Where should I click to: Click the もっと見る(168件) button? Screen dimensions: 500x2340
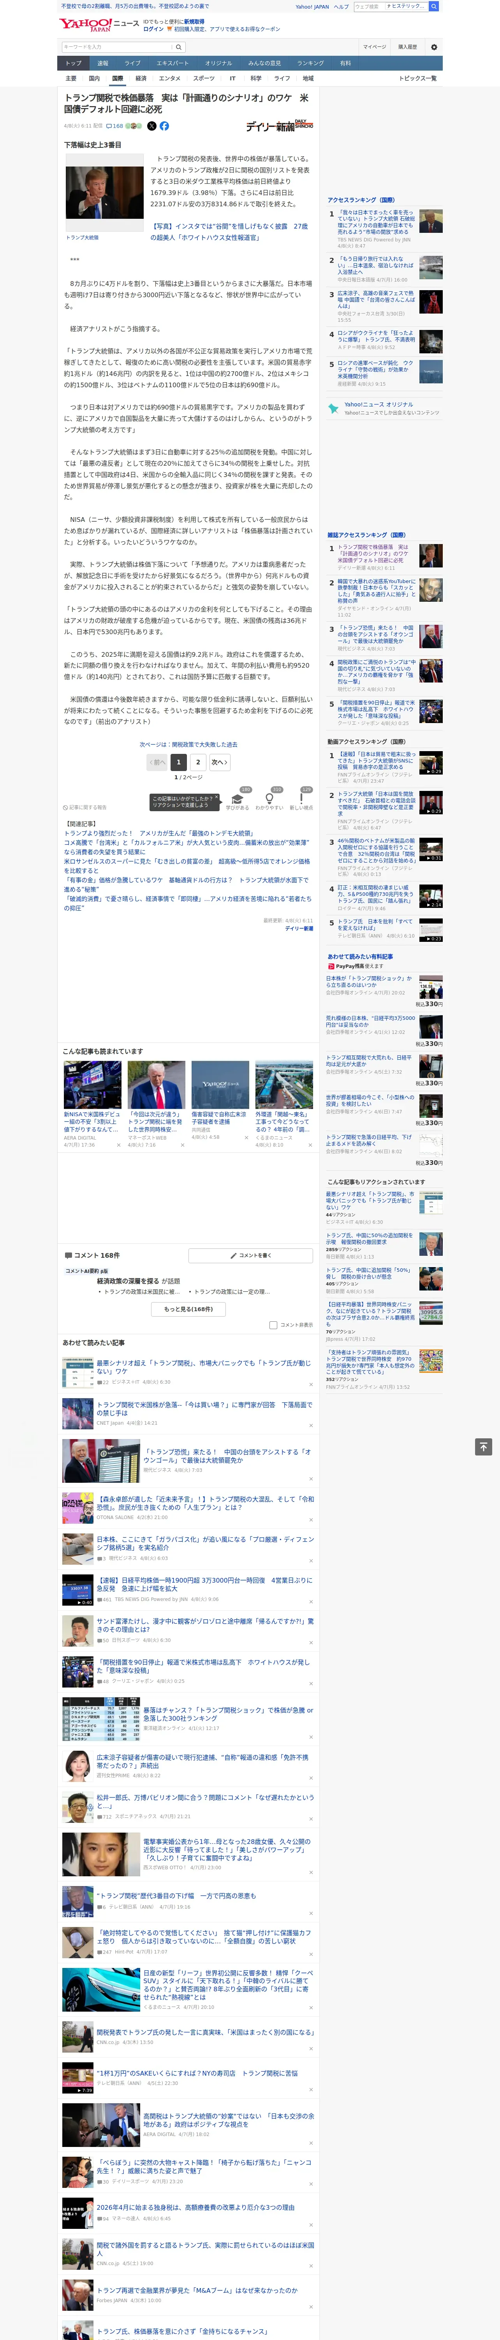189,1309
